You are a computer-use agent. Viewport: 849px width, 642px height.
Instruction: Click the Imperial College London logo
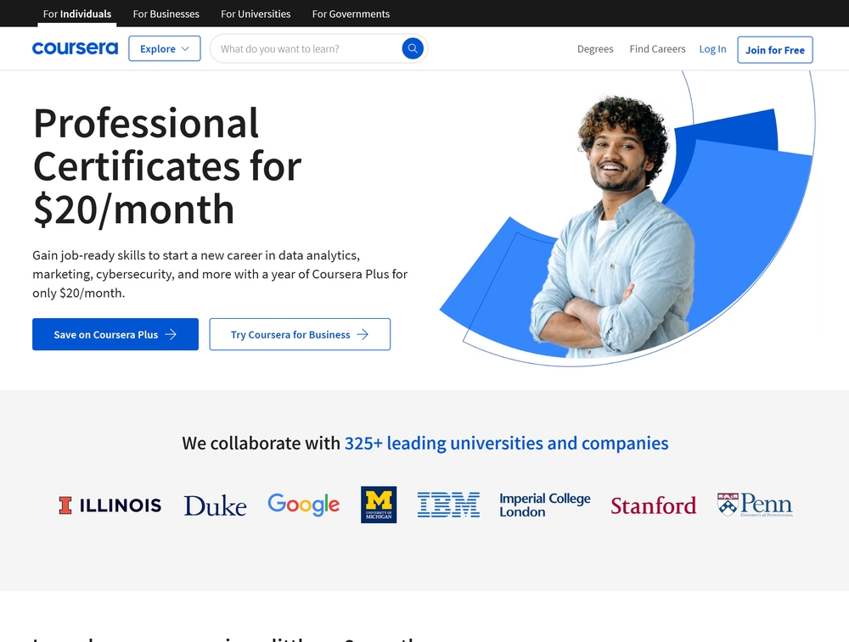[x=545, y=505]
